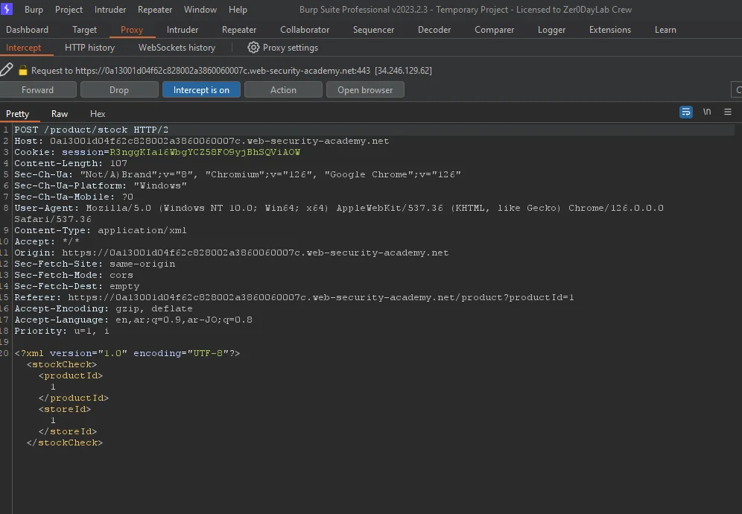Open the Collaborator tab
742x514 pixels.
point(305,29)
